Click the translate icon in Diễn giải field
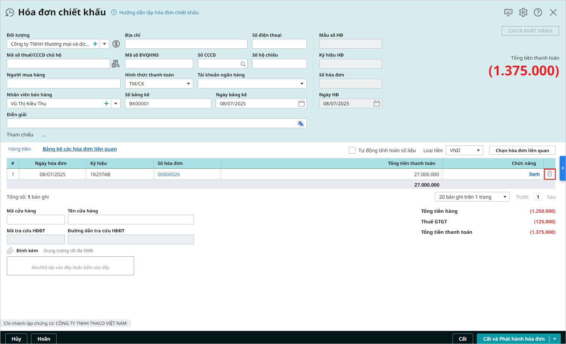This screenshot has height=344, width=566. tap(300, 124)
